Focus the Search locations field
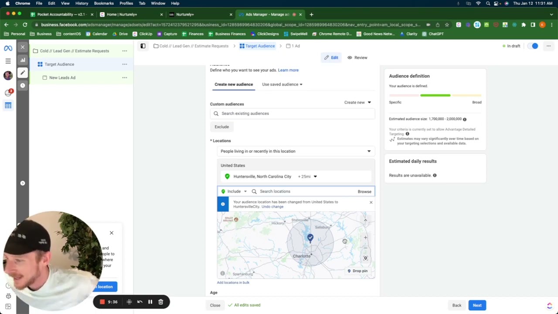Viewport: 558px width, 314px height. 303,191
